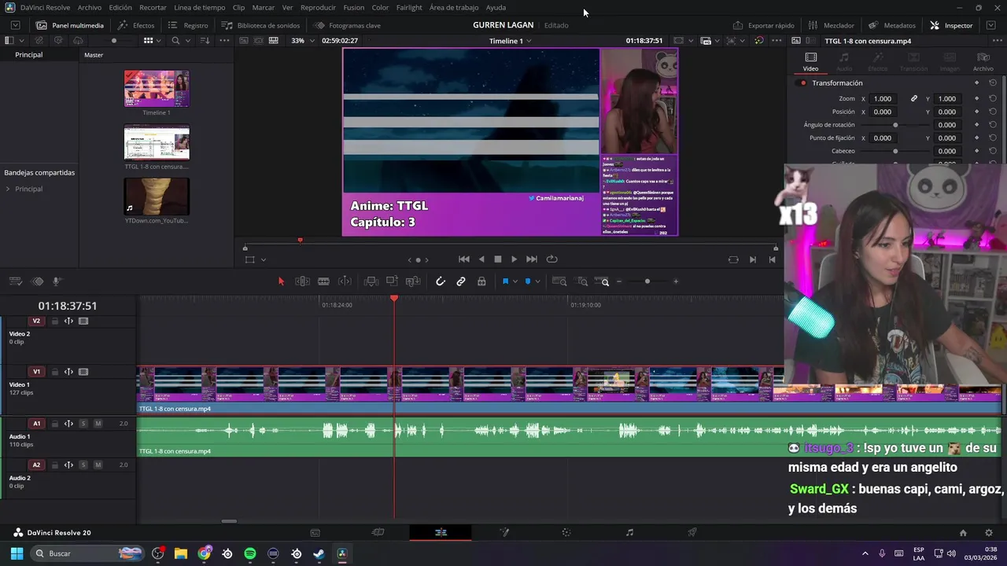Select the Video tab in Inspector

[x=810, y=62]
